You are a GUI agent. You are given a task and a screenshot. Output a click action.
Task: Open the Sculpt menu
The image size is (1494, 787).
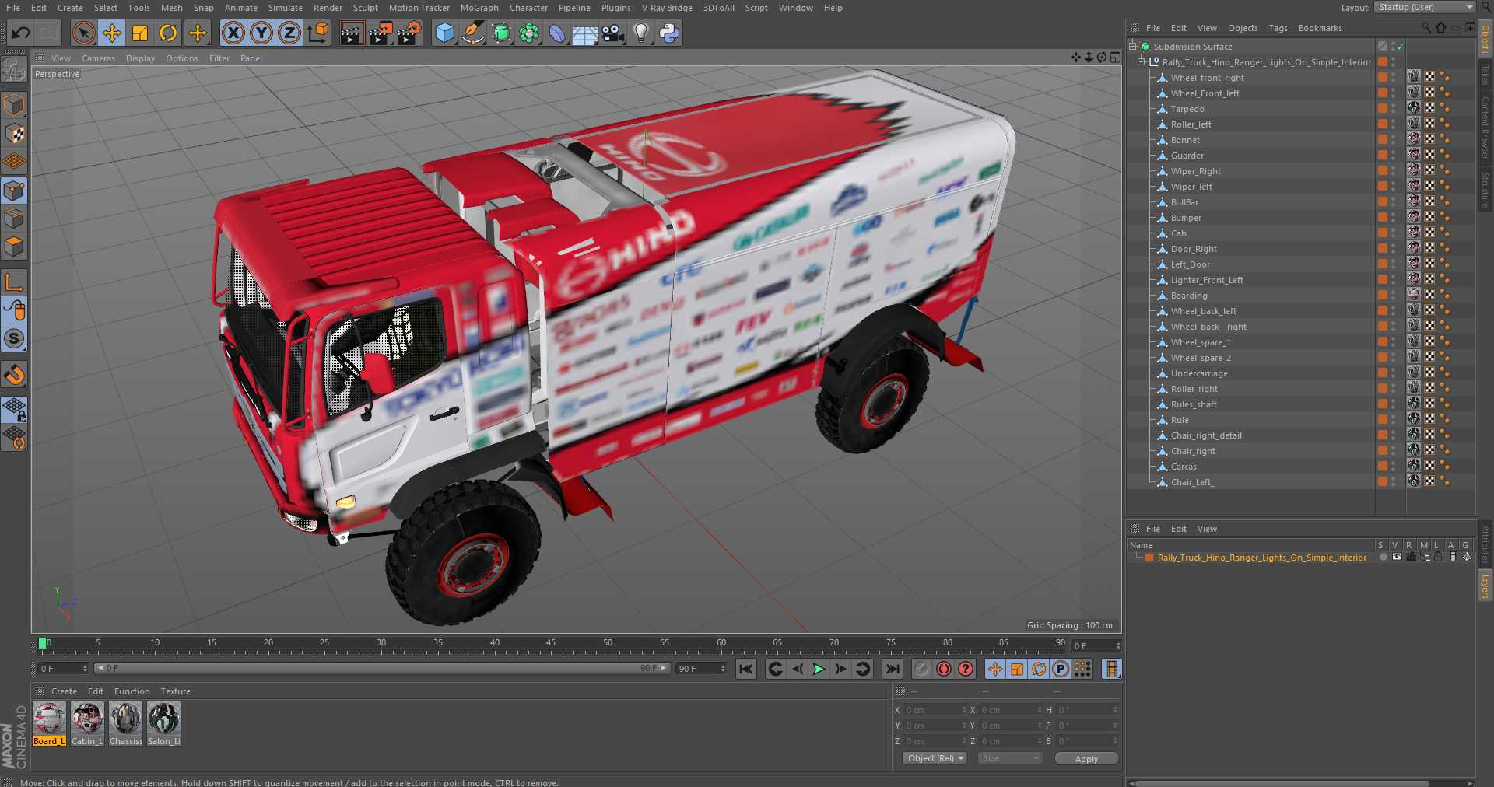coord(365,8)
